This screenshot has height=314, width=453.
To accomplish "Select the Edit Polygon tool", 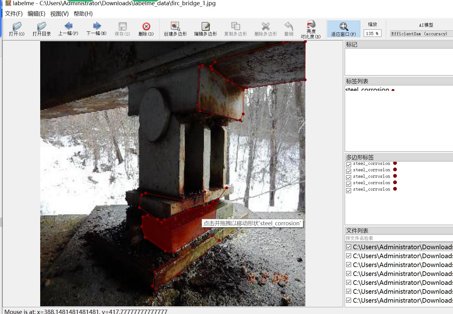I will pyautogui.click(x=205, y=29).
